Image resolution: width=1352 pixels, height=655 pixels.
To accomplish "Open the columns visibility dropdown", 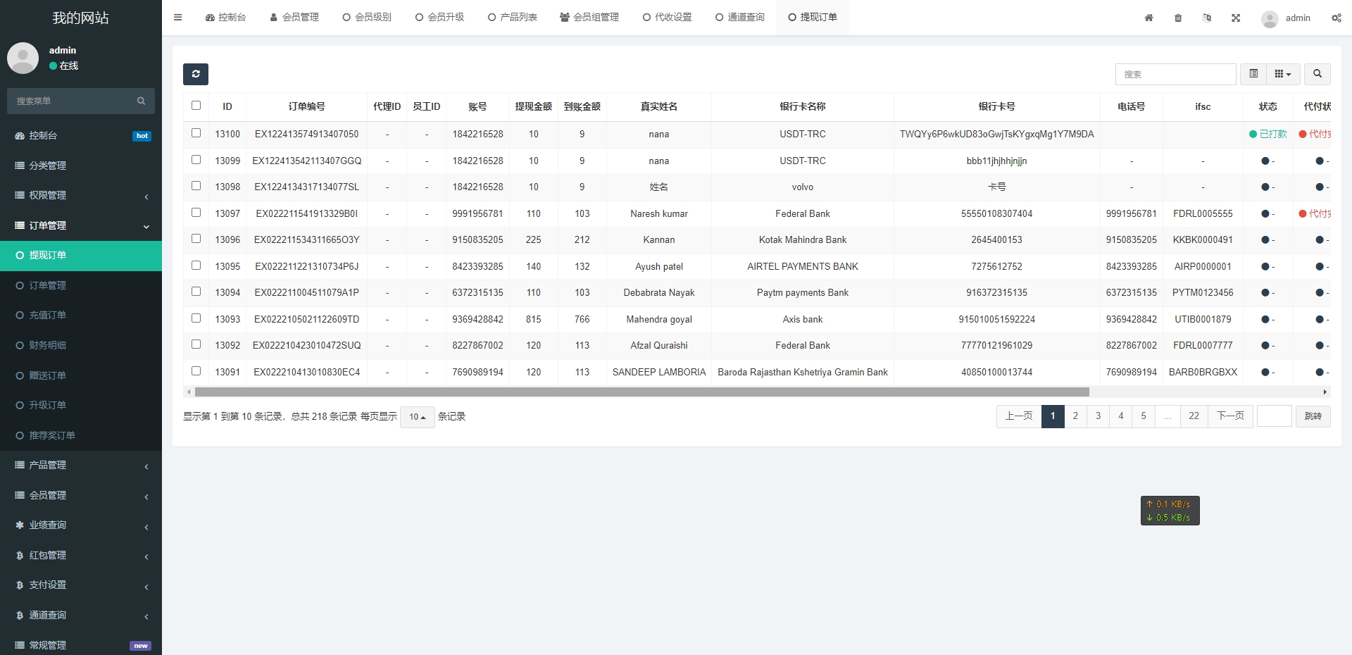I will (x=1282, y=74).
